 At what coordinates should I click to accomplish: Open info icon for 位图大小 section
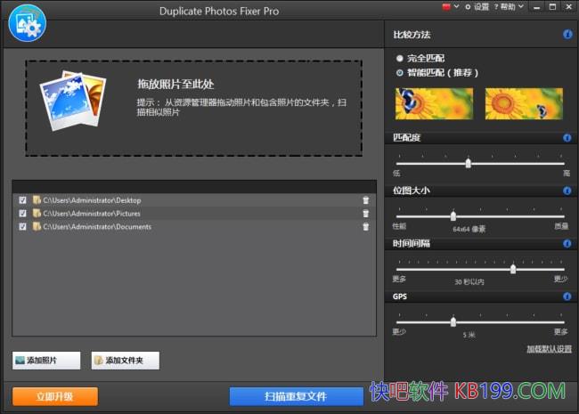(567, 191)
